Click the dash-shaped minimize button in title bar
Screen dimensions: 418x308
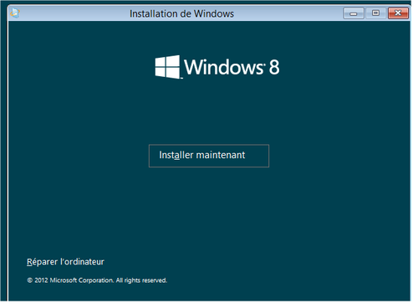(354, 13)
